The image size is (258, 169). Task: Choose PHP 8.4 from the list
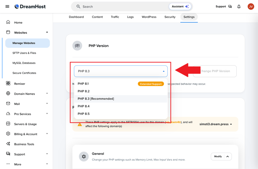pyautogui.click(x=121, y=106)
